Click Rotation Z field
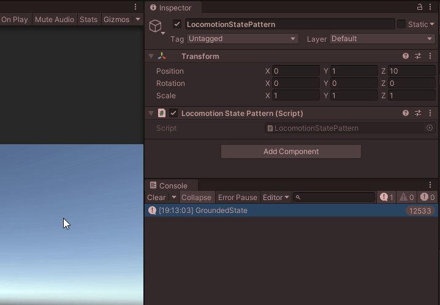Image resolution: width=440 pixels, height=305 pixels. tap(412, 83)
